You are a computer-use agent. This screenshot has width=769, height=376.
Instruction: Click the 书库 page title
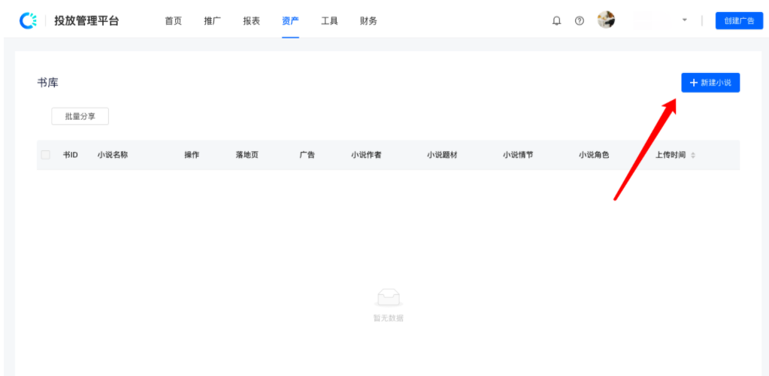[47, 83]
